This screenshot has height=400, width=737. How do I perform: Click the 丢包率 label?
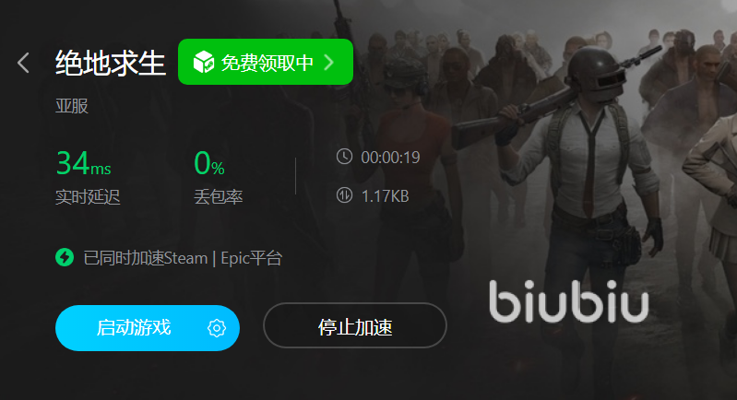tap(219, 196)
